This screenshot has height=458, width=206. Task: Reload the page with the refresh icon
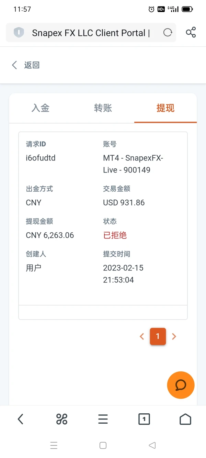click(168, 33)
